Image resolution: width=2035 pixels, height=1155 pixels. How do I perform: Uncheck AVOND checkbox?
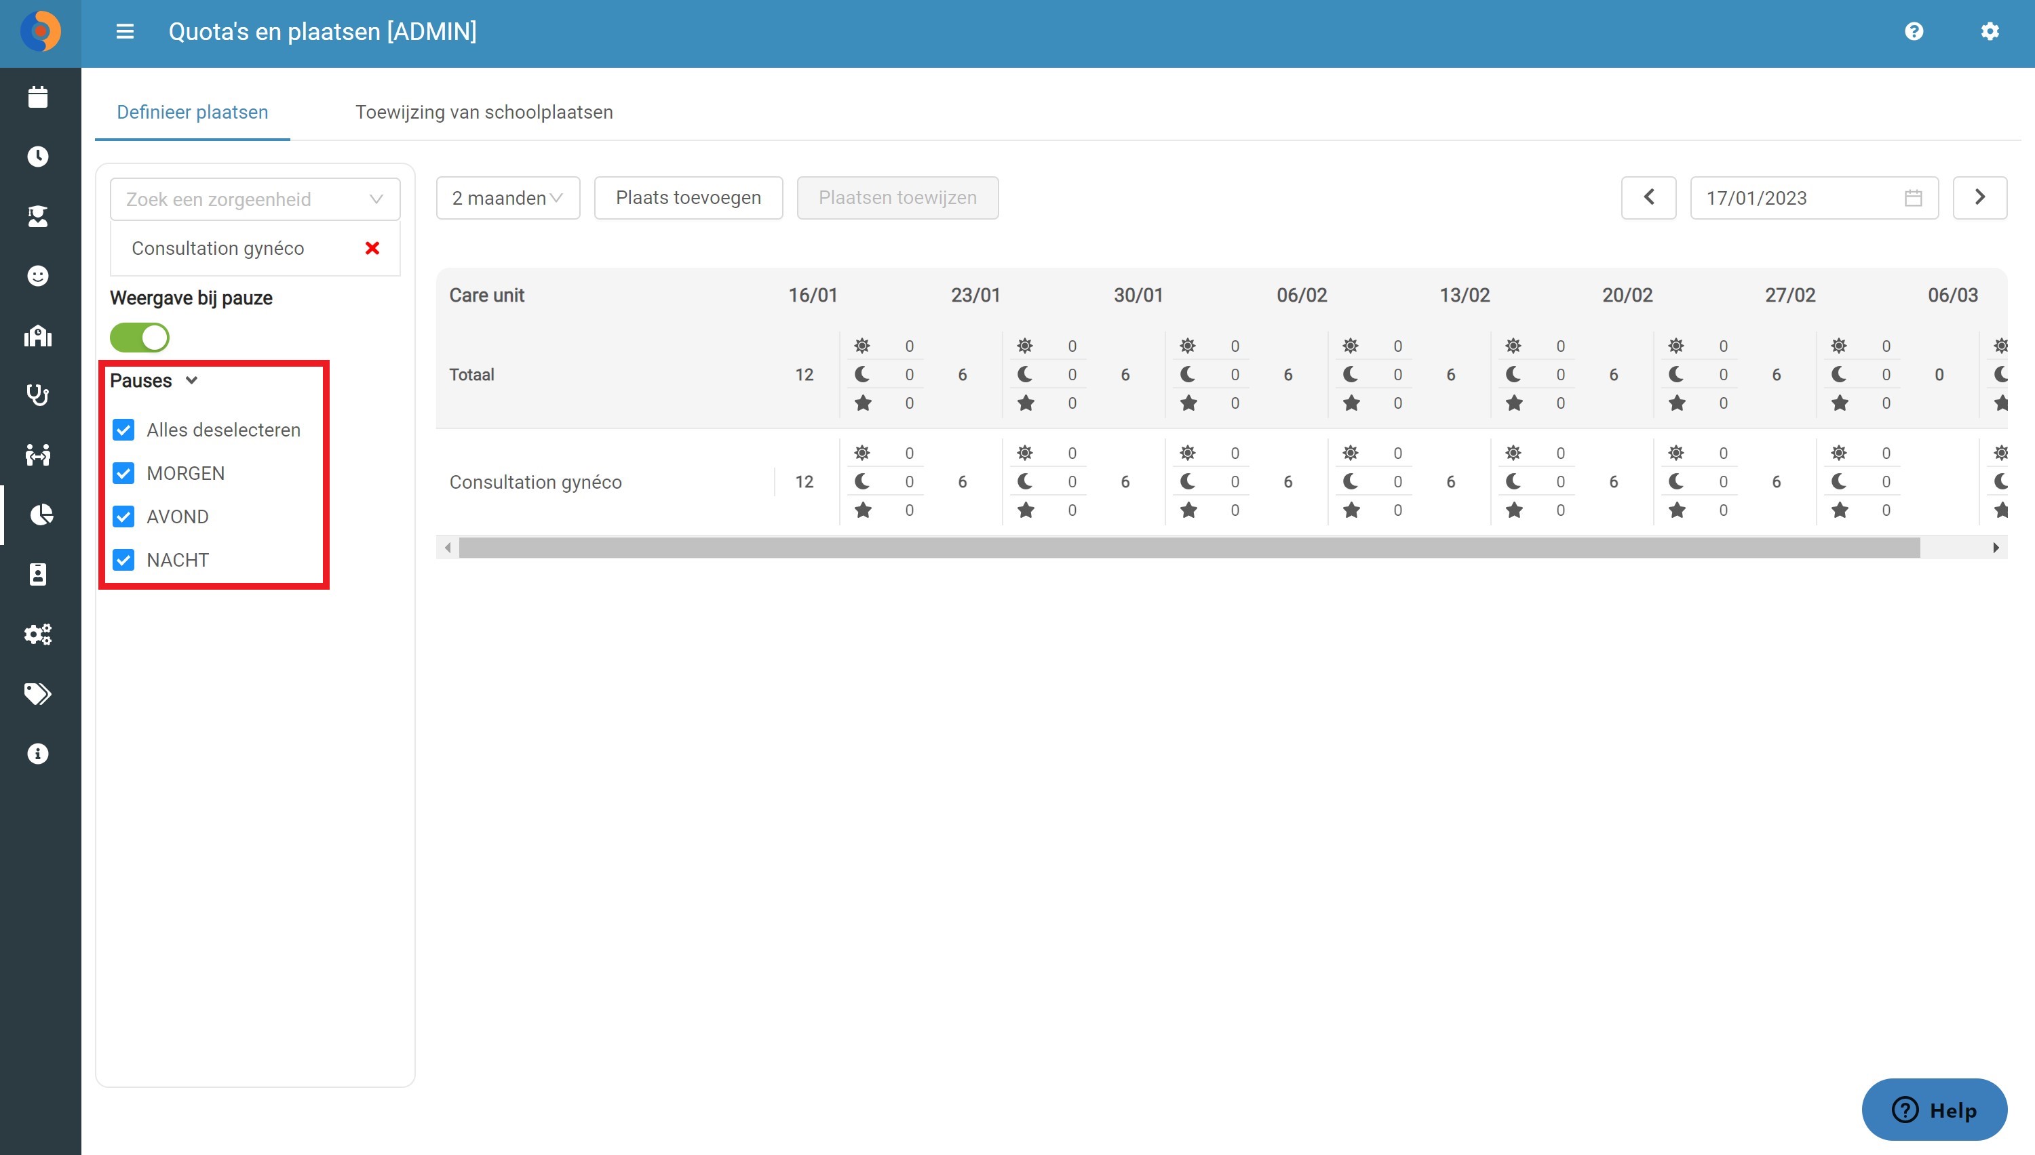[124, 517]
